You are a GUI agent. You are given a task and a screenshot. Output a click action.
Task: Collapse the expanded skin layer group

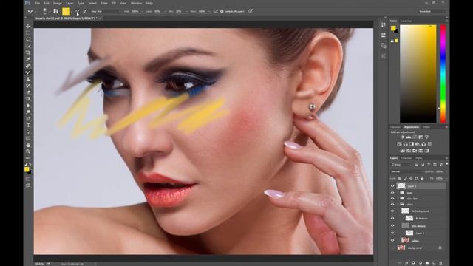point(398,205)
